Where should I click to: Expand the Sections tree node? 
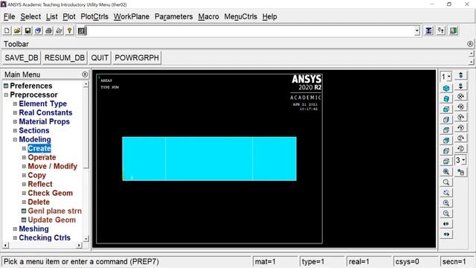pos(15,131)
